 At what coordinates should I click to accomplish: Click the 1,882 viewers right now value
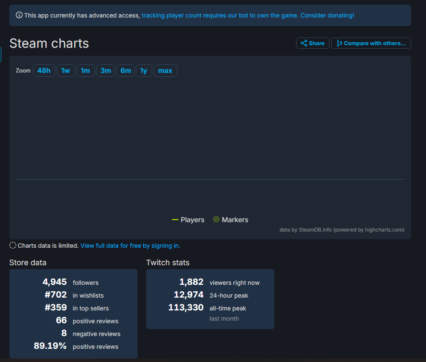click(191, 282)
